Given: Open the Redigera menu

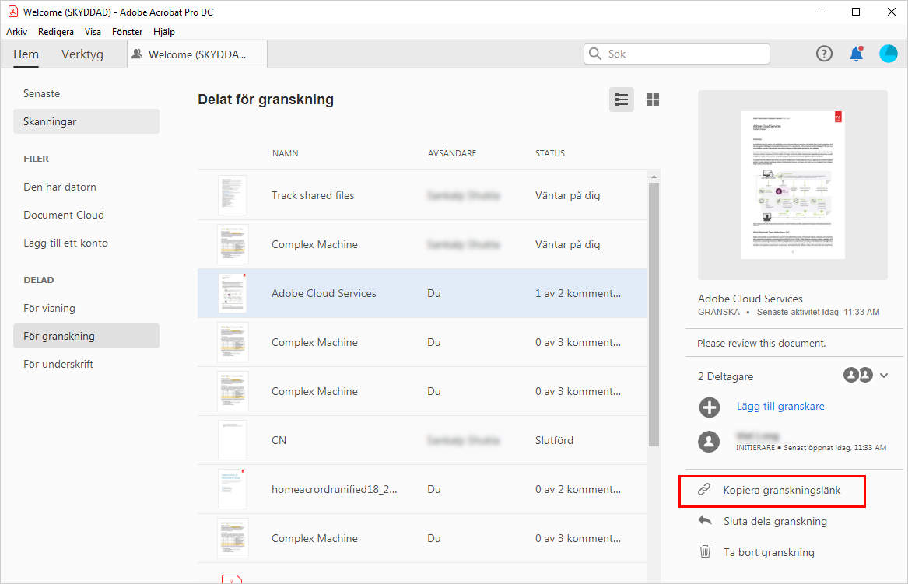Looking at the screenshot, I should point(55,32).
